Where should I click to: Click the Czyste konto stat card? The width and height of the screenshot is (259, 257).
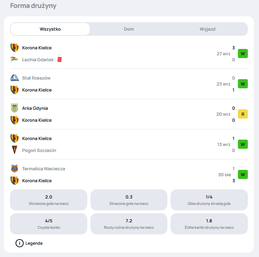coord(49,224)
